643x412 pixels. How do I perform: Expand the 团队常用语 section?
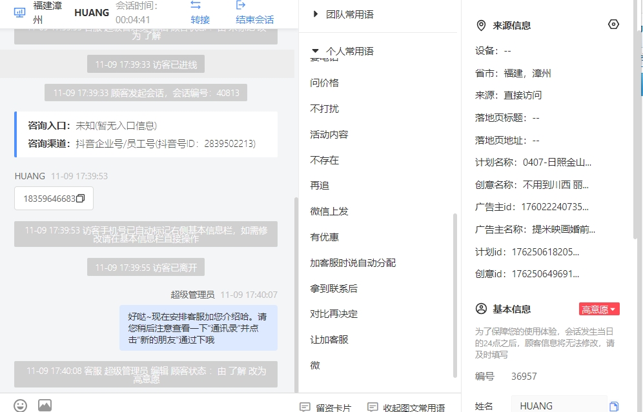point(315,14)
